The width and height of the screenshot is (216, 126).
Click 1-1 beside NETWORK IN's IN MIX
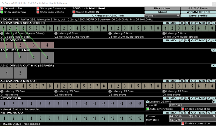pyautogui.click(x=187, y=98)
